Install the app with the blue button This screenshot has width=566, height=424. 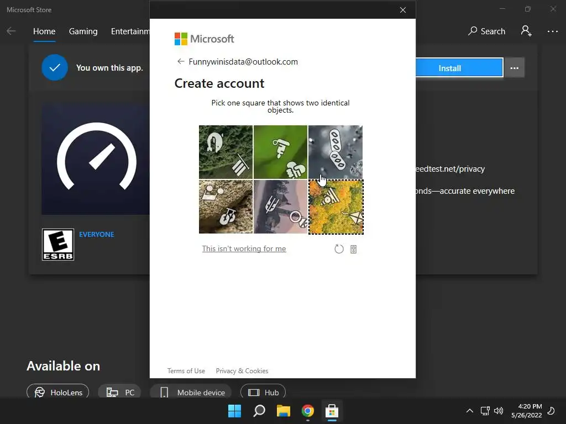(x=459, y=68)
